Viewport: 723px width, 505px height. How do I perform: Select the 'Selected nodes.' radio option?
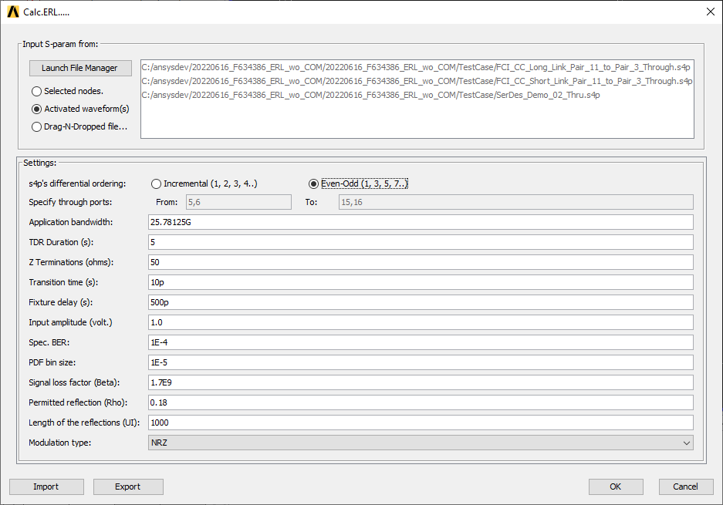point(67,91)
